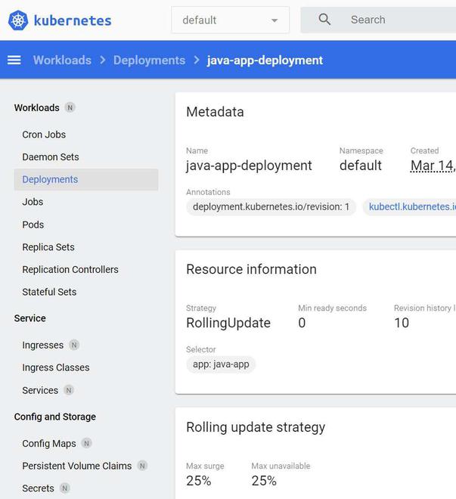Click the N badge beside Services

tap(69, 391)
